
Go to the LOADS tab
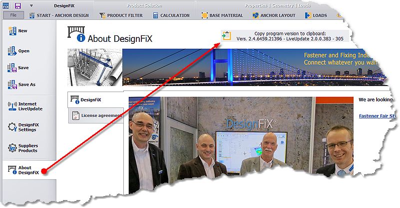tap(316, 15)
